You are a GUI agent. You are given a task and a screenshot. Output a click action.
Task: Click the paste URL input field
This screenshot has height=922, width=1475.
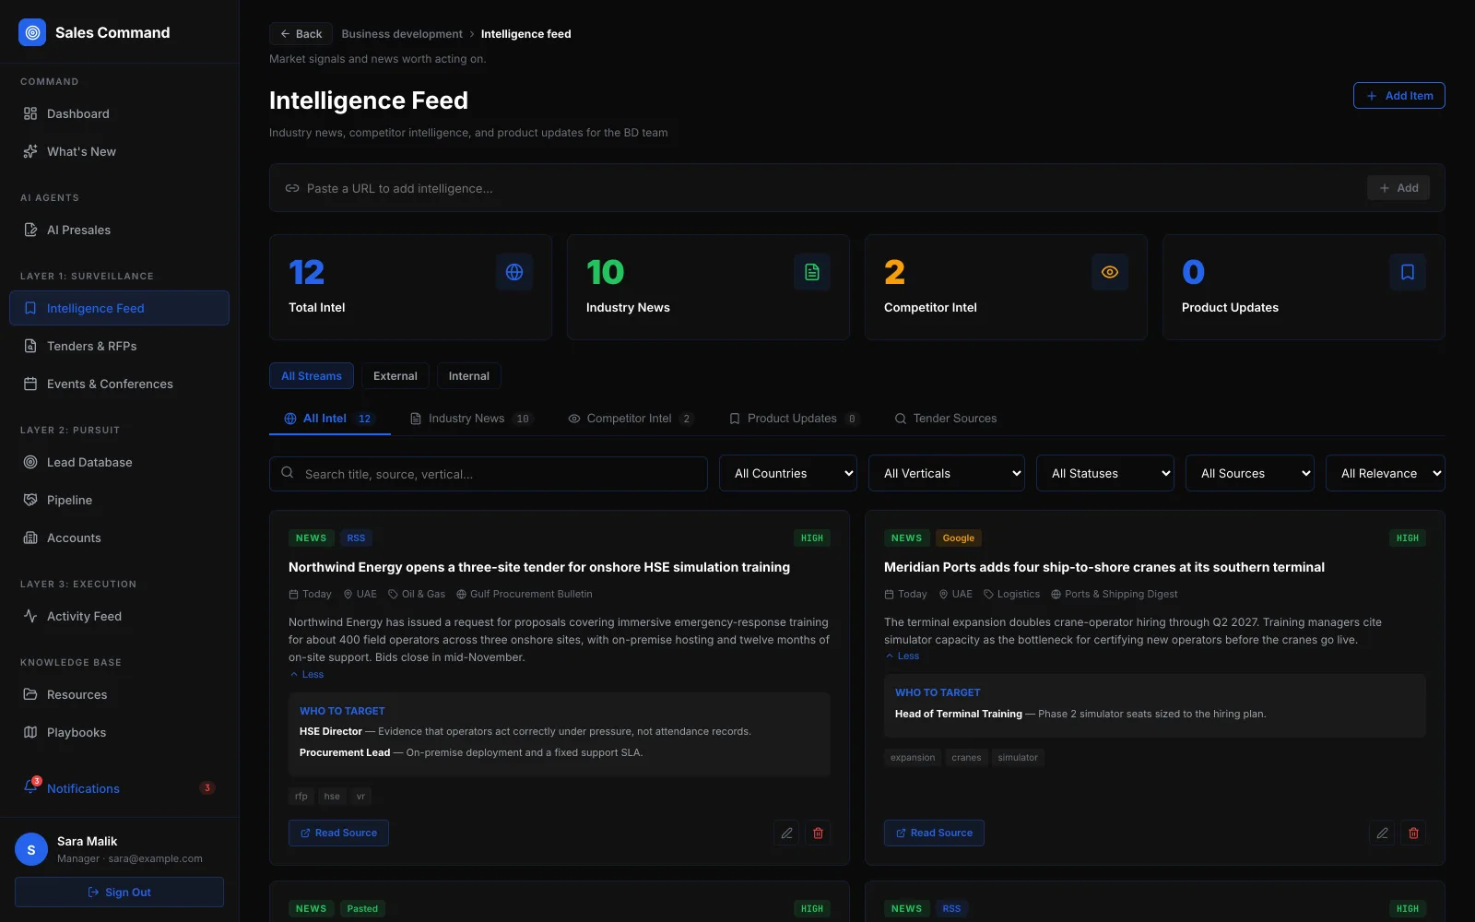point(830,188)
